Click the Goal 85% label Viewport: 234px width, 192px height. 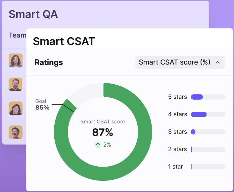coord(42,105)
